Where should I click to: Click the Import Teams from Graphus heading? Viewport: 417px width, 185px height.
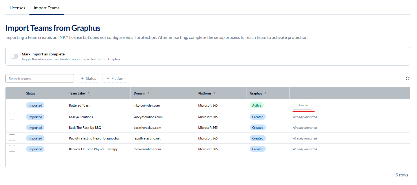click(53, 28)
